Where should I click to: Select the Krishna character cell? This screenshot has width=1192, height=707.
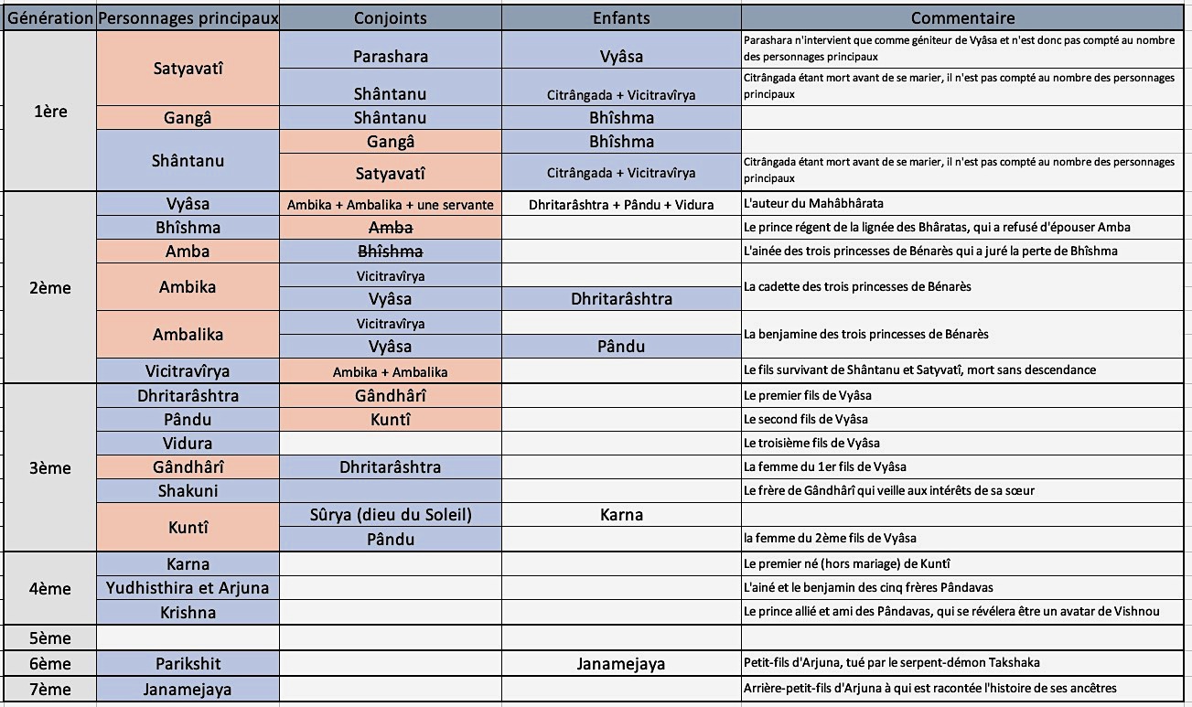(188, 611)
